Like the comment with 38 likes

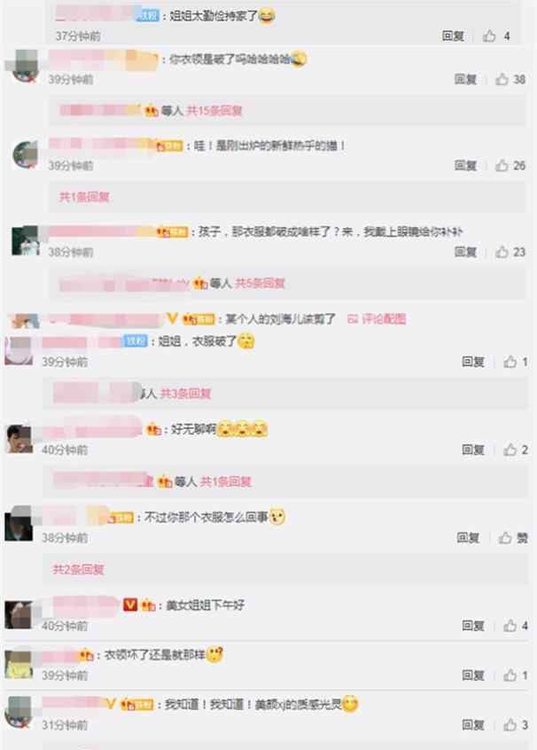tap(502, 79)
